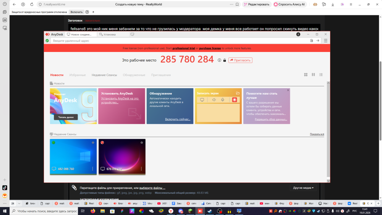The height and width of the screenshot is (215, 382).
Task: Click the green connection status checkmark in AnyDesk
Action: tap(47, 40)
